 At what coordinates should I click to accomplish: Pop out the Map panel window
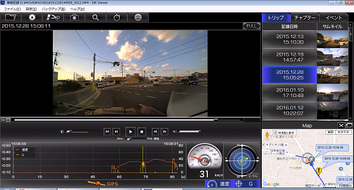[349, 125]
